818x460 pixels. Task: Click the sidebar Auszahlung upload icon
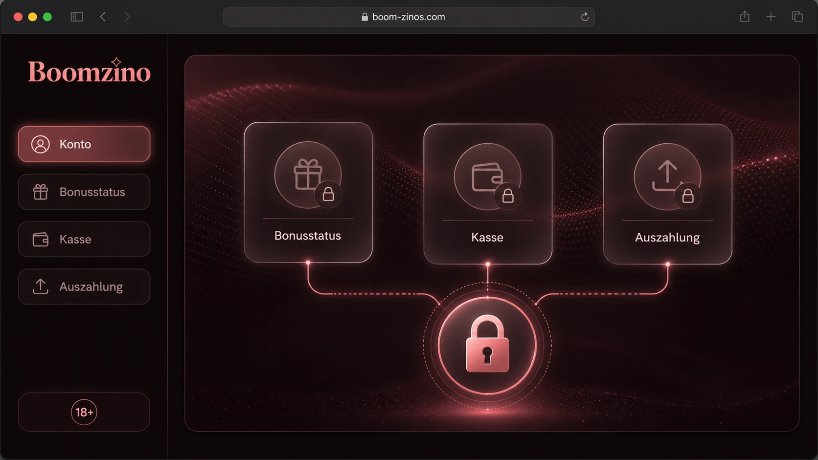click(41, 286)
